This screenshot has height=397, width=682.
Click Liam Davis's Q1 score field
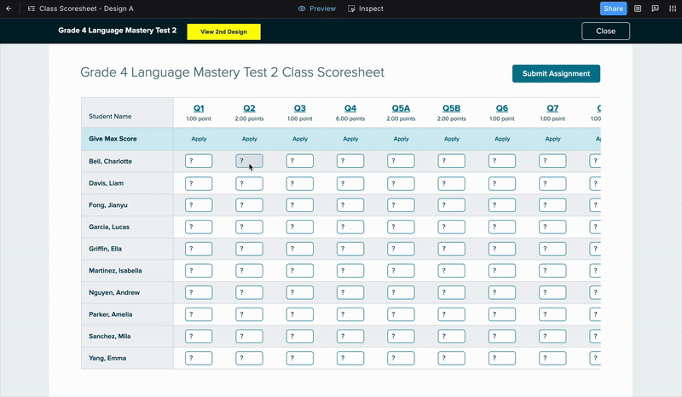(199, 182)
